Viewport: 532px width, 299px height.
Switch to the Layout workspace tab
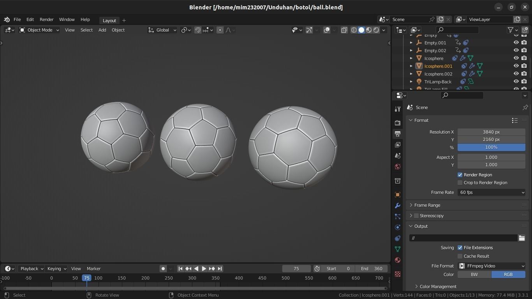point(109,20)
